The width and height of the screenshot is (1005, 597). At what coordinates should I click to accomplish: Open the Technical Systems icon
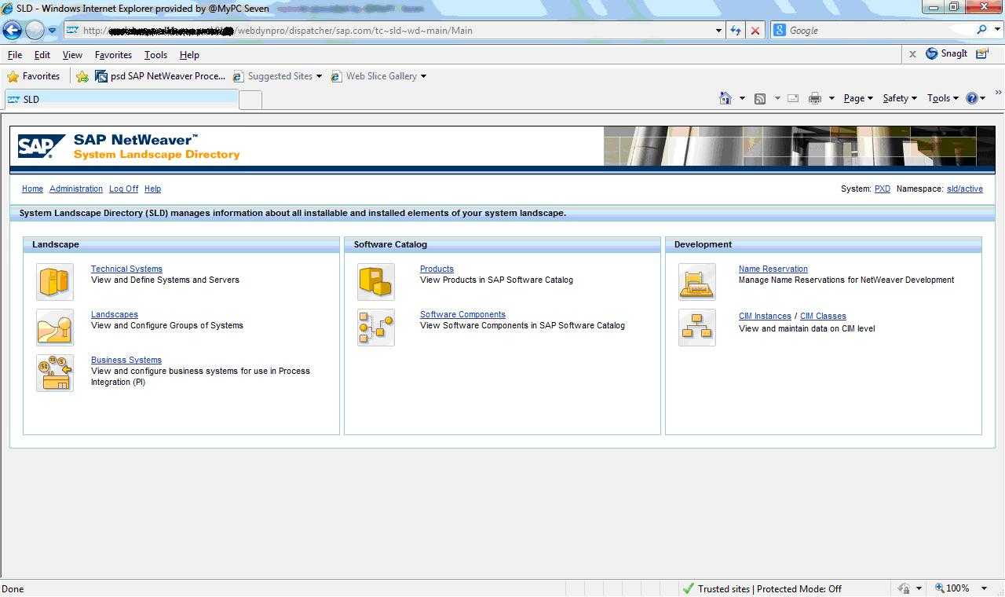54,282
